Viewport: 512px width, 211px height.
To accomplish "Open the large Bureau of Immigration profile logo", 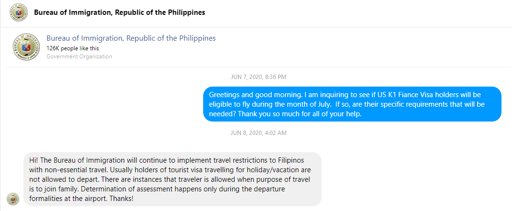I will (x=26, y=47).
